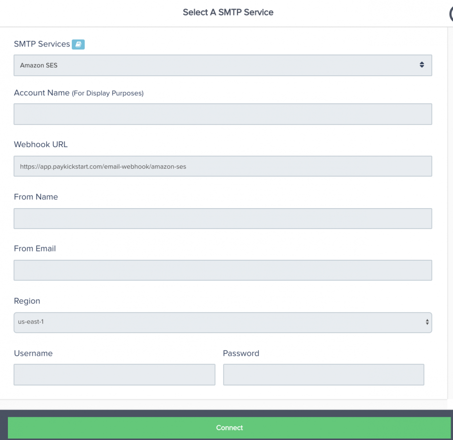Expand the us-east-1 Region dropdown
453x440 pixels.
pyautogui.click(x=223, y=322)
